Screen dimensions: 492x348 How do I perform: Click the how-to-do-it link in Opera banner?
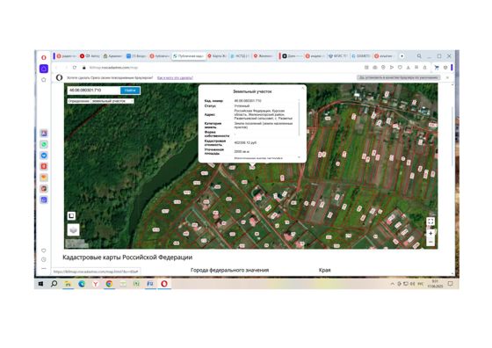pos(175,77)
